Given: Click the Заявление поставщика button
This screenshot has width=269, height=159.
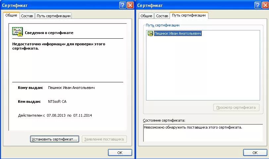Looking at the screenshot, I should [x=104, y=139].
